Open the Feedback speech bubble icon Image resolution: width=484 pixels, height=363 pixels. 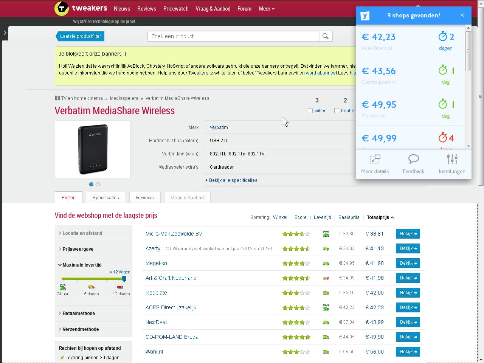413,159
